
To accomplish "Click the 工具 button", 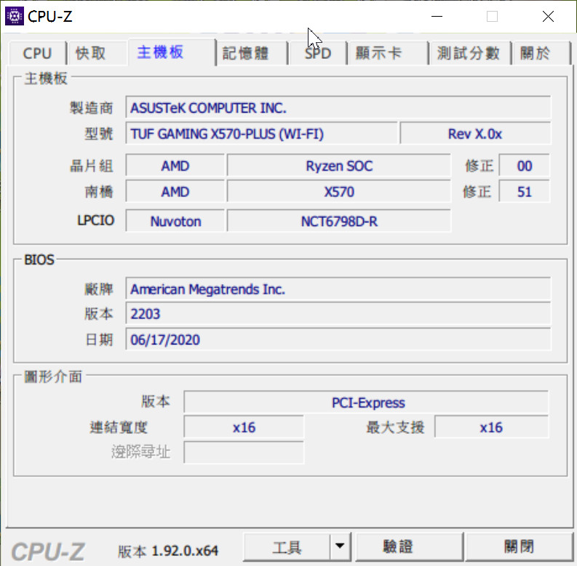I will tap(287, 548).
